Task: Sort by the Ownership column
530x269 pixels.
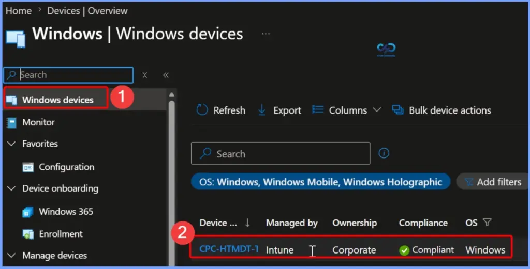Action: pos(355,223)
